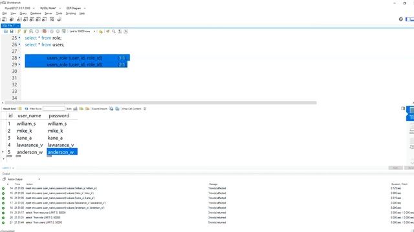The height and width of the screenshot is (232, 414).
Task: Close the EER Diagram tab
Action: [85, 8]
